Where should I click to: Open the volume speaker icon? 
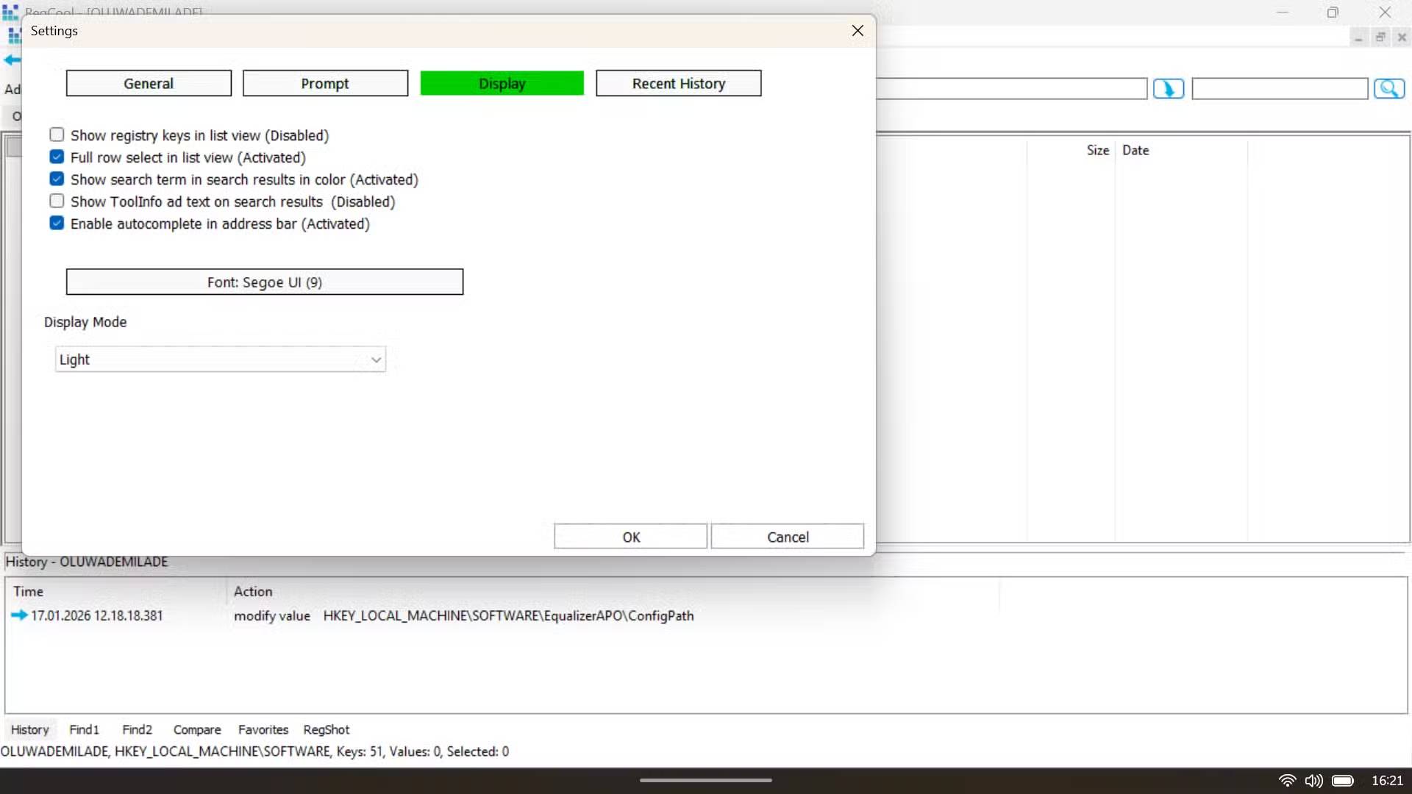pyautogui.click(x=1313, y=781)
